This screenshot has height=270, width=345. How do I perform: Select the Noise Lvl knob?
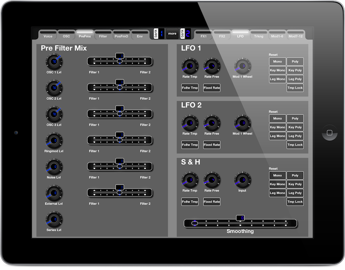pyautogui.click(x=54, y=166)
